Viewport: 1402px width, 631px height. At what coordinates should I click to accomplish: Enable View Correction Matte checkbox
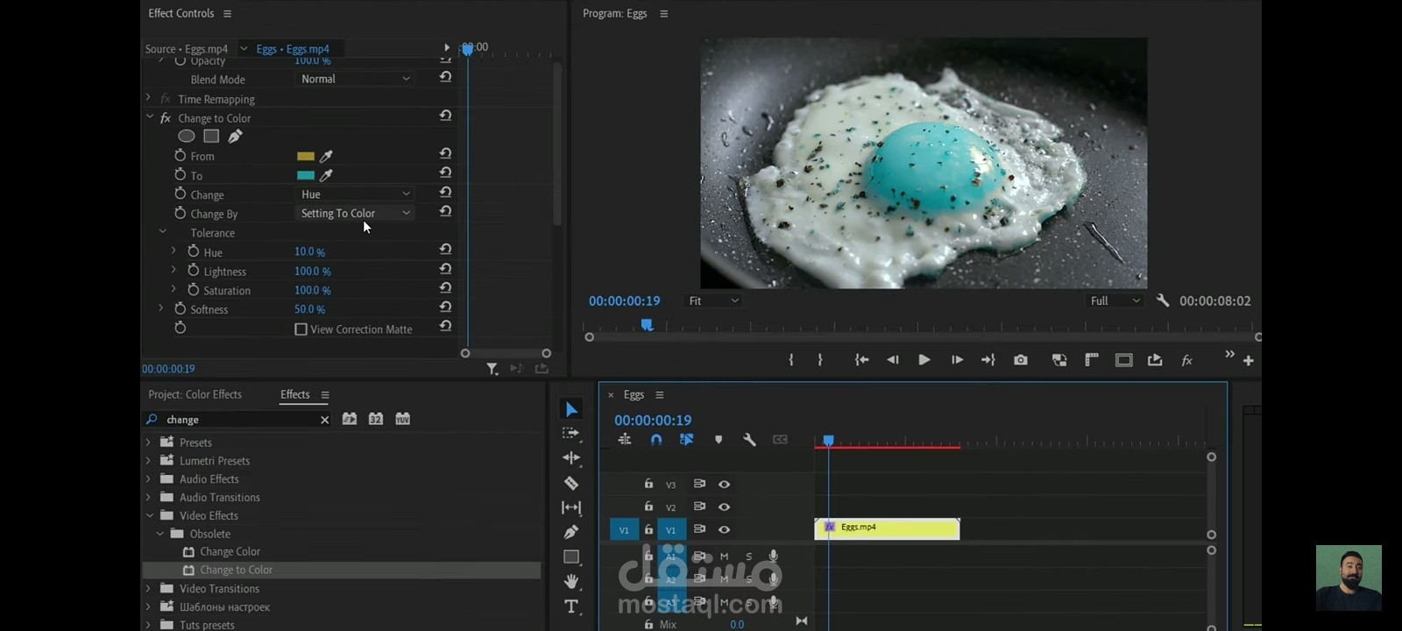(301, 330)
